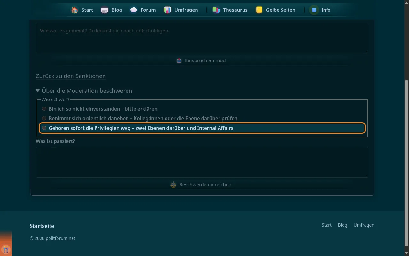Submit the appeal via Einspruch an mod
The height and width of the screenshot is (256, 409).
(202, 60)
